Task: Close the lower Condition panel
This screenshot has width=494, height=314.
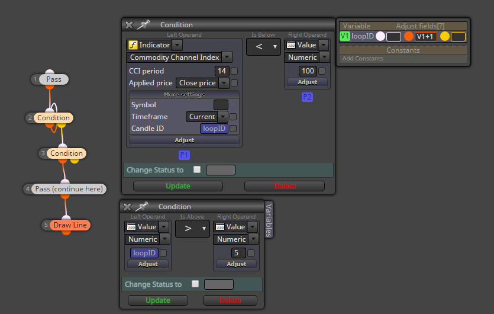Action: [127, 207]
